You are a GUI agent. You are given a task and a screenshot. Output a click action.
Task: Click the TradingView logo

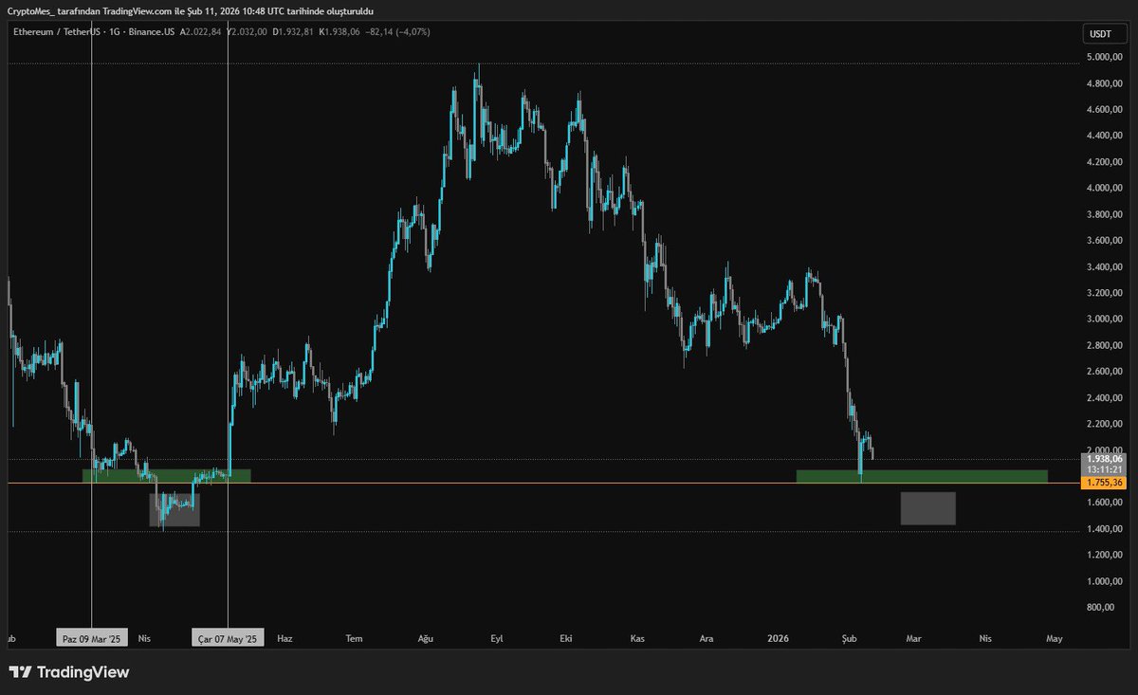coord(70,672)
